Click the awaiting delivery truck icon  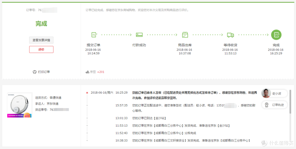click(x=230, y=35)
